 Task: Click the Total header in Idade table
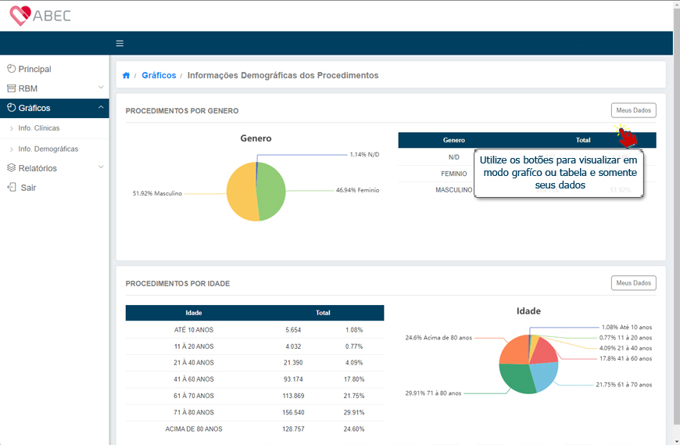(x=323, y=313)
